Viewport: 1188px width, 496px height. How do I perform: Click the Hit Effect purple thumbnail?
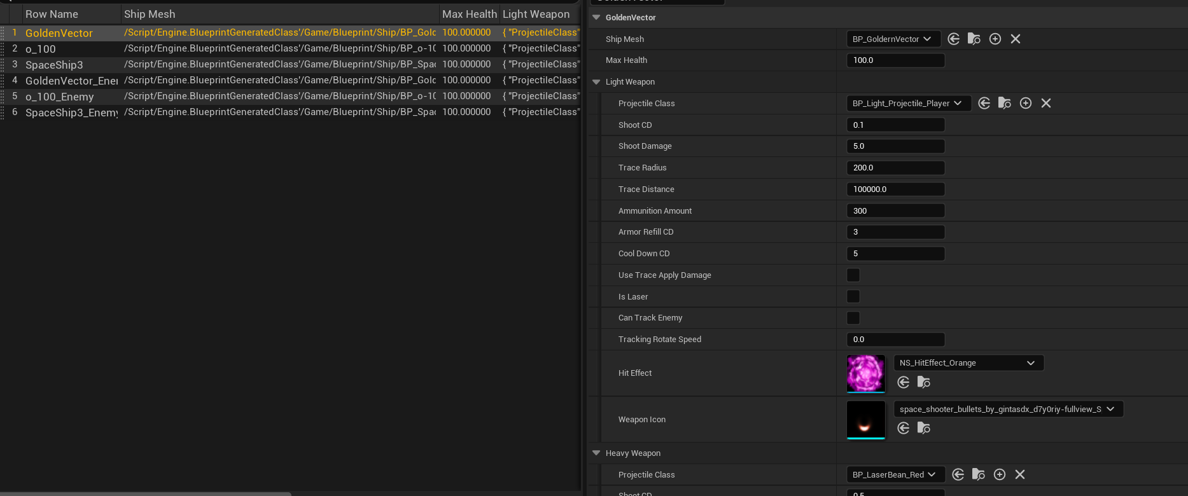[865, 373]
